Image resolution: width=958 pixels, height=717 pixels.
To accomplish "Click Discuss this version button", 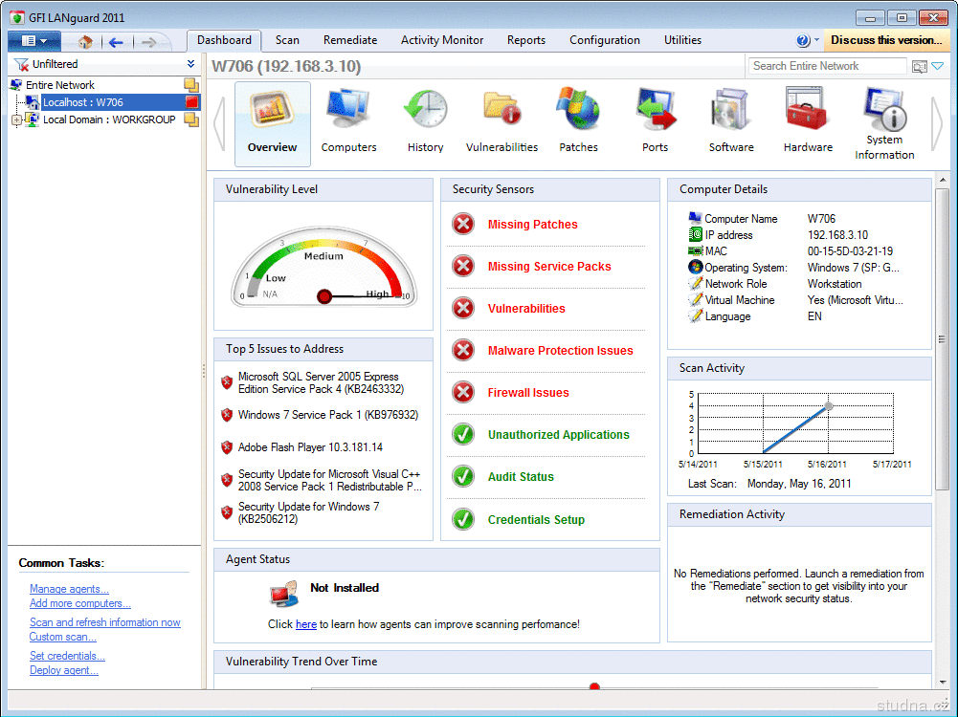I will pos(886,40).
